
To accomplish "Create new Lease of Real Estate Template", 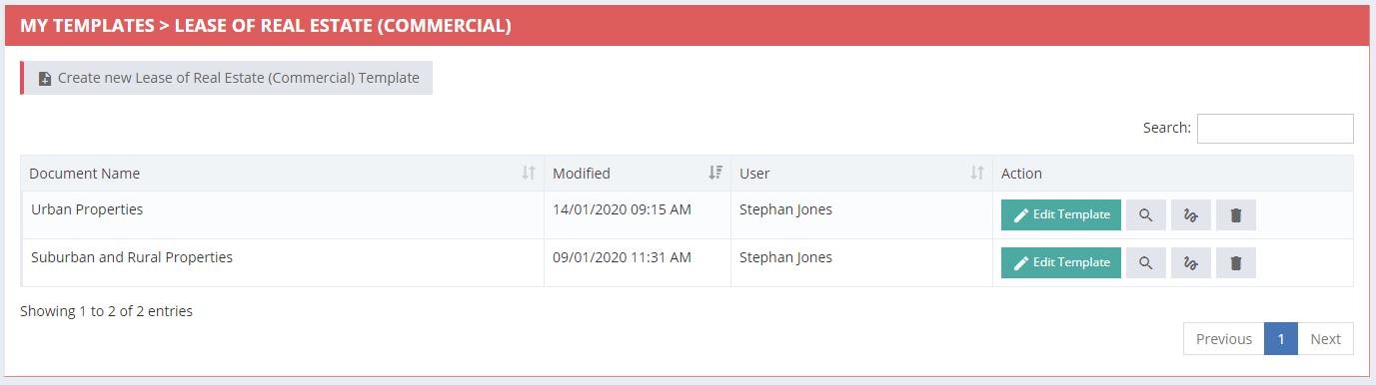I will (x=227, y=78).
